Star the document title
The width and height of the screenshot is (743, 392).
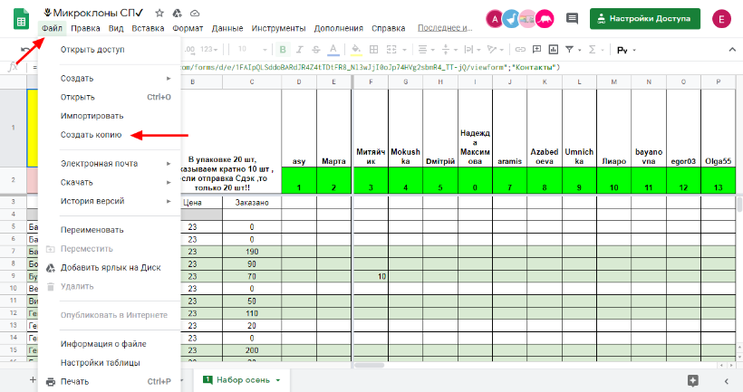[x=159, y=14]
